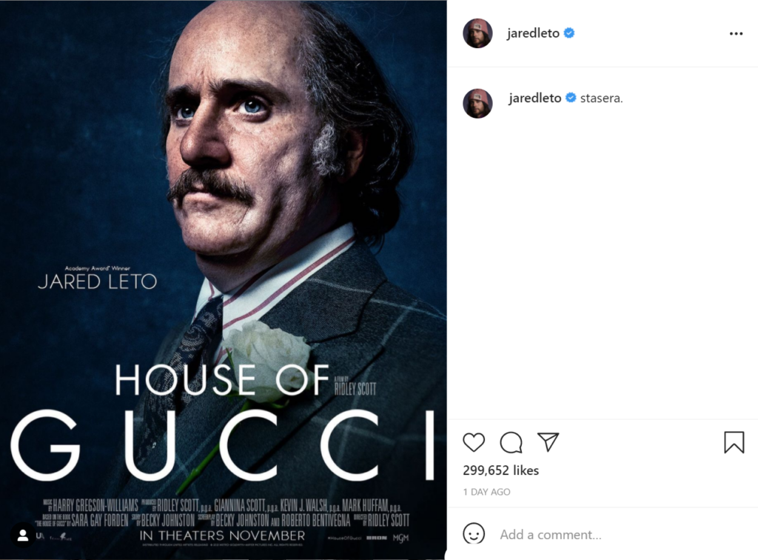Share post via paper plane icon
The width and height of the screenshot is (758, 560).
coord(549,441)
